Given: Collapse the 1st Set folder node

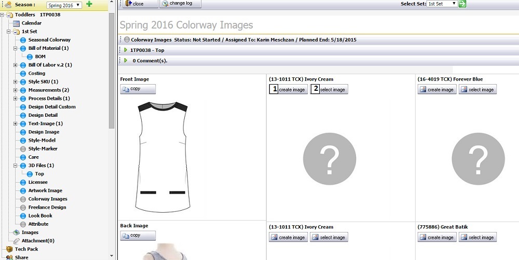Looking at the screenshot, I should (9, 32).
